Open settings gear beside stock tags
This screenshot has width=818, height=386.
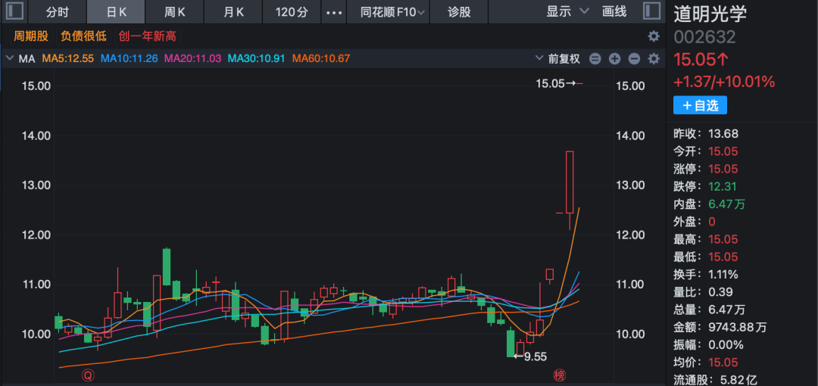653,36
